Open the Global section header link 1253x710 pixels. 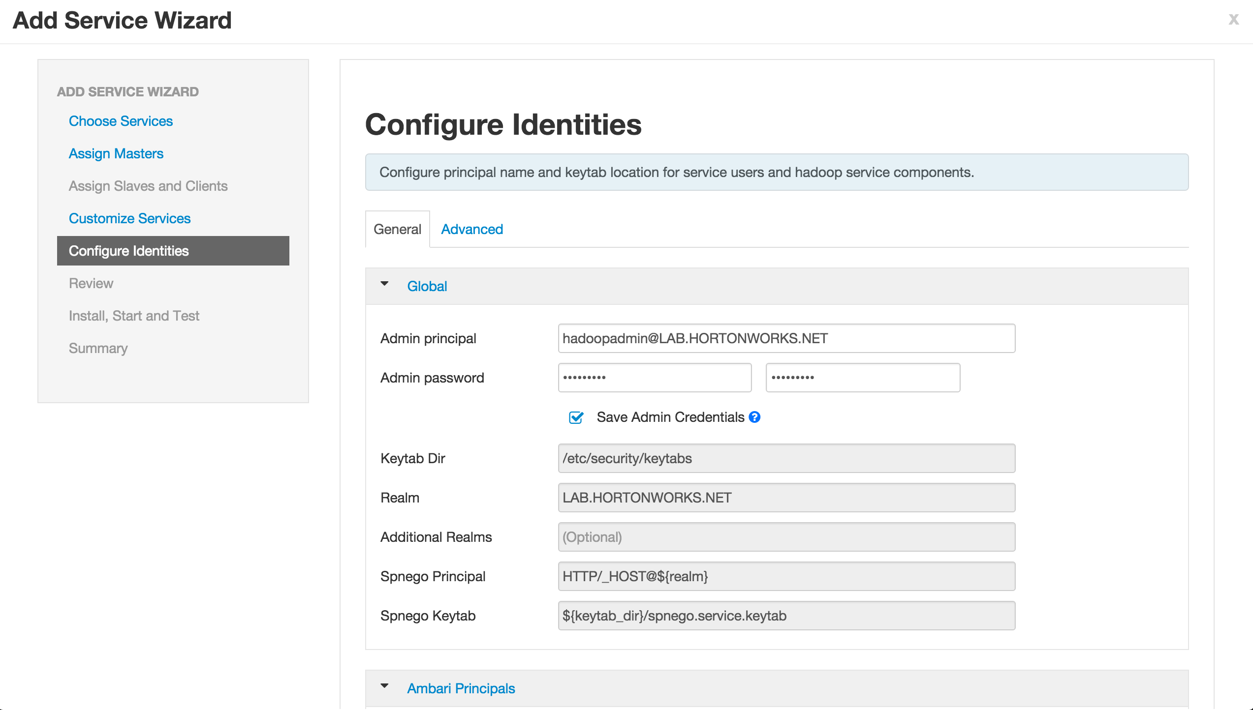[x=427, y=286]
